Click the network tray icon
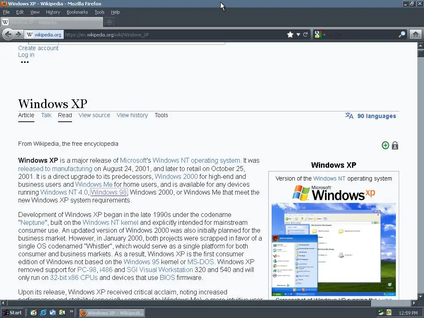Viewport: 424px width, 318px height. 381,313
